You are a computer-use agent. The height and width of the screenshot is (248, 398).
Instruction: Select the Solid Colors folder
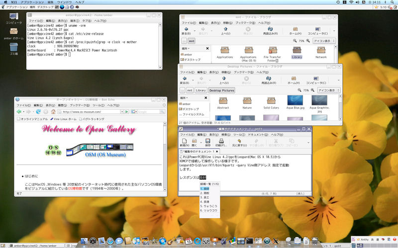(271, 103)
